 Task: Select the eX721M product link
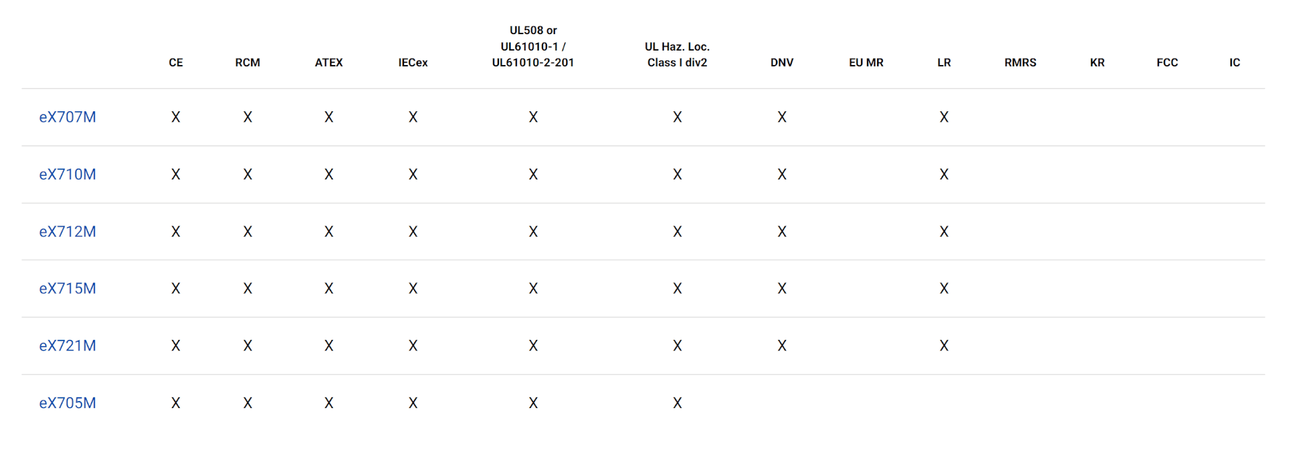coord(68,346)
